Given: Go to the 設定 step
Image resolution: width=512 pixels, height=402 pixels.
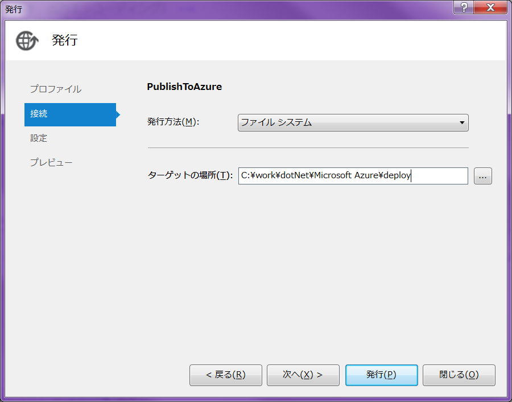Looking at the screenshot, I should [x=39, y=138].
